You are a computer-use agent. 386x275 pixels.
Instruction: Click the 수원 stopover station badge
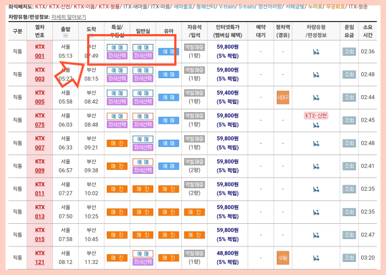(283, 258)
